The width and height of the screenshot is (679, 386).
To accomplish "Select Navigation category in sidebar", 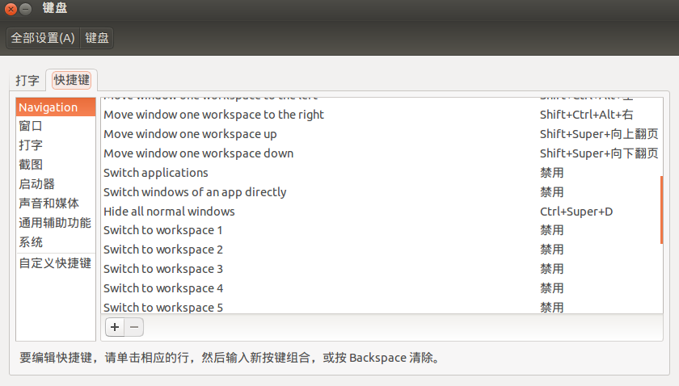I will (56, 107).
